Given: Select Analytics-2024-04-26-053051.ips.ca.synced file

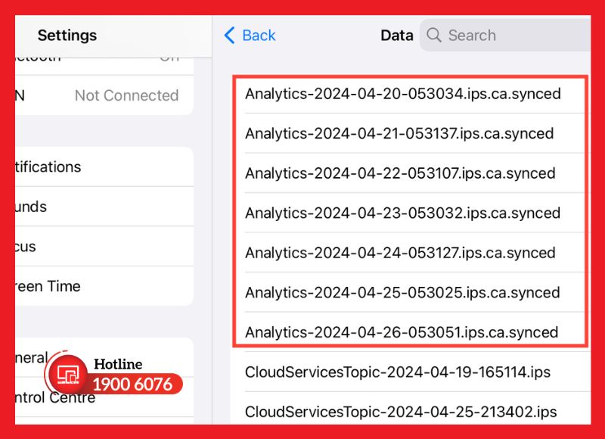Looking at the screenshot, I should click(x=402, y=332).
